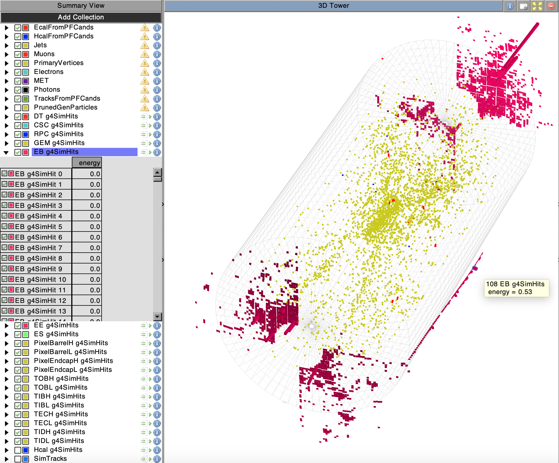Open info for the TOBH g4SimHits collection
559x463 pixels.
pos(157,379)
